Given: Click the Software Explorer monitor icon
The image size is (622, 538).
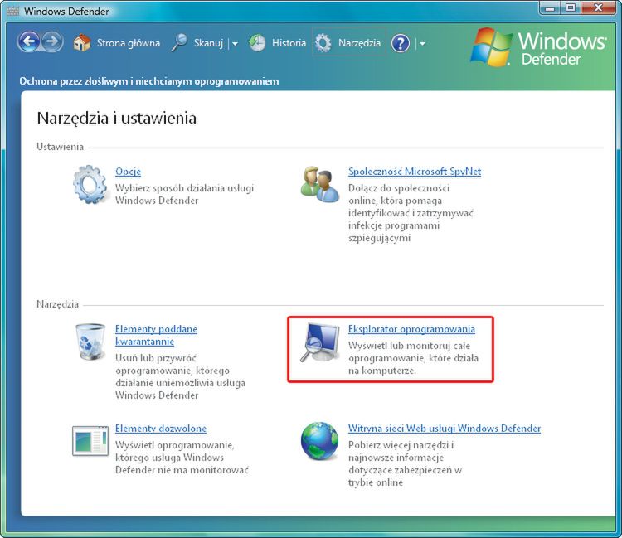Looking at the screenshot, I should [320, 342].
